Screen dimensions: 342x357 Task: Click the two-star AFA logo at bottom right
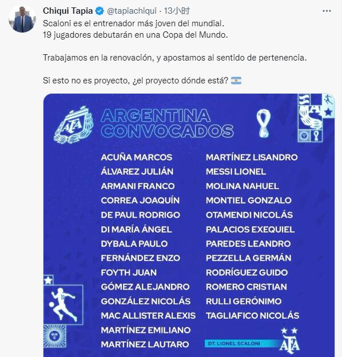coord(289,340)
